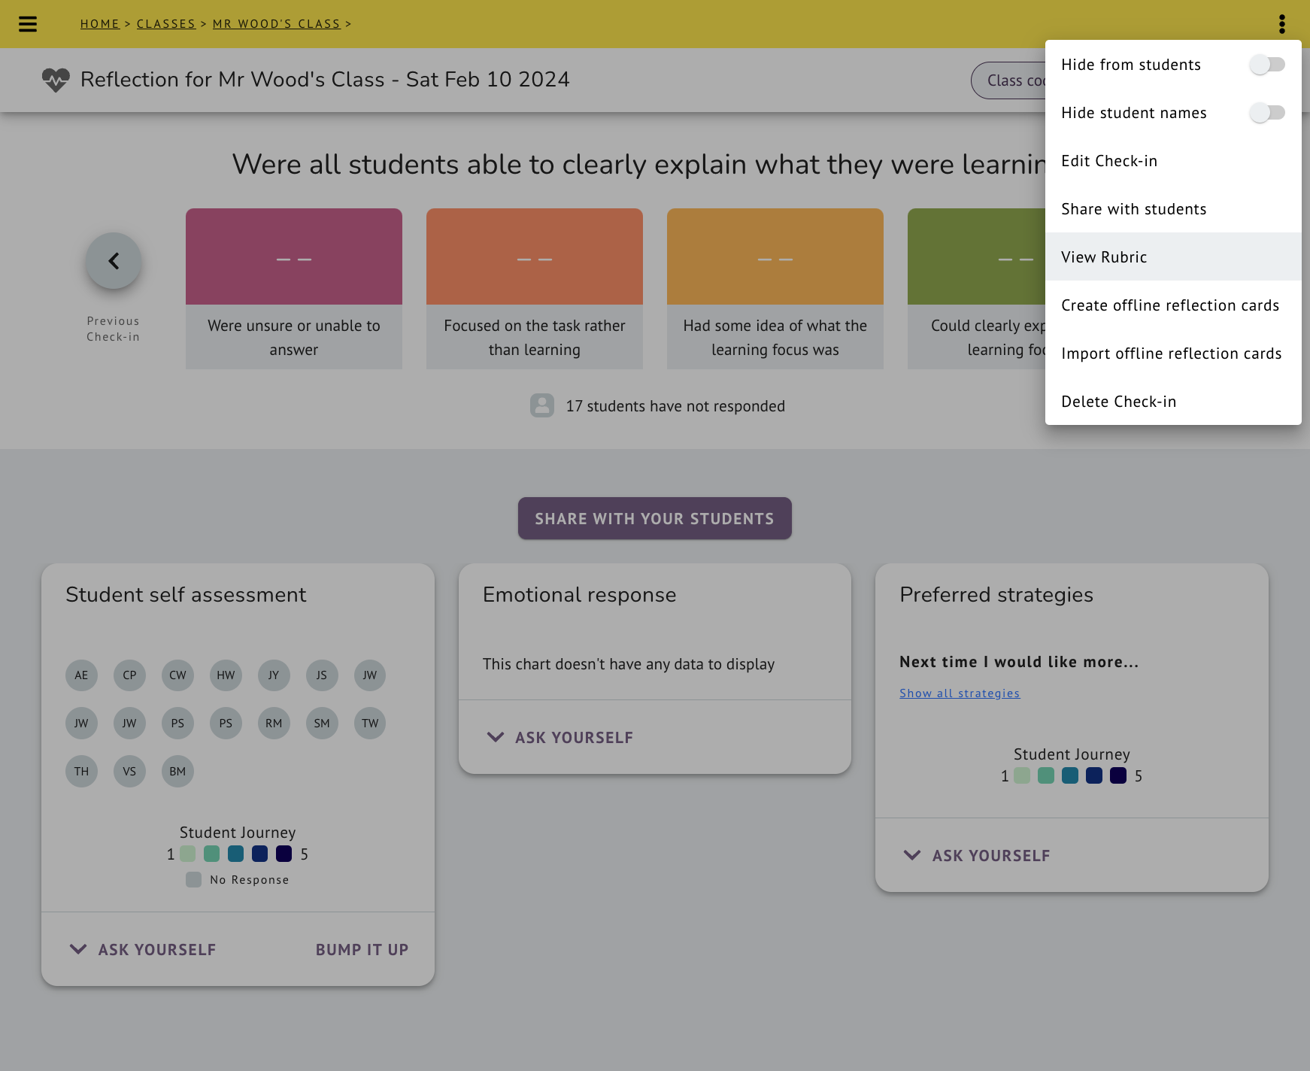This screenshot has height=1071, width=1310.
Task: Select student avatar CP
Action: pos(129,675)
